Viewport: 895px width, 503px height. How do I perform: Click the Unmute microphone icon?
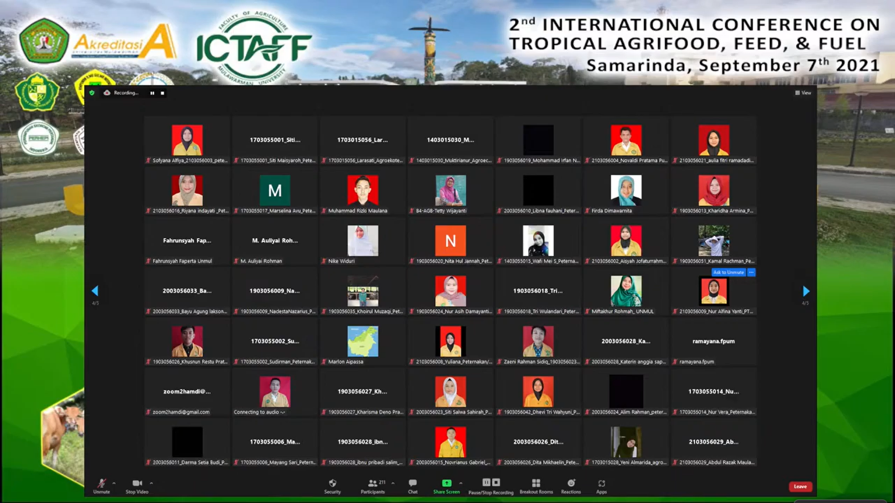click(101, 483)
